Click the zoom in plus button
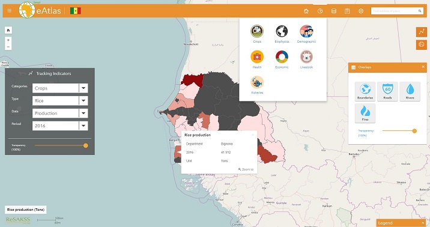430x227 pixels. pos(8,40)
